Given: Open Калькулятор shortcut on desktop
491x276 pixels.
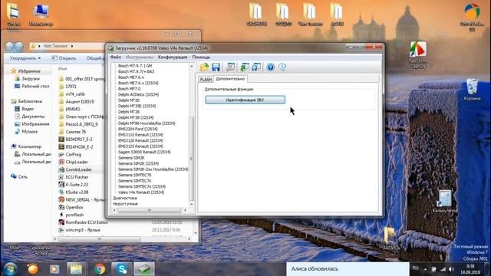Looking at the screenshot, I should (x=444, y=201).
